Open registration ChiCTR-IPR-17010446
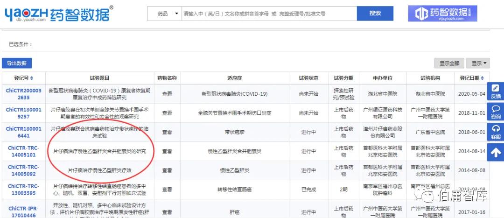Viewport: 504px width, 218px height. [x=24, y=212]
